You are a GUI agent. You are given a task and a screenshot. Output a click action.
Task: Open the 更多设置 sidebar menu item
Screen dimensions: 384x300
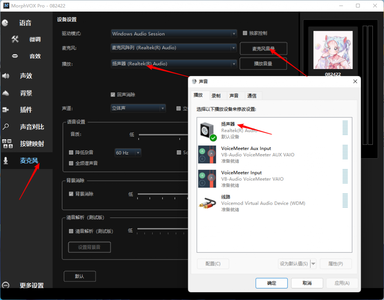(x=31, y=285)
